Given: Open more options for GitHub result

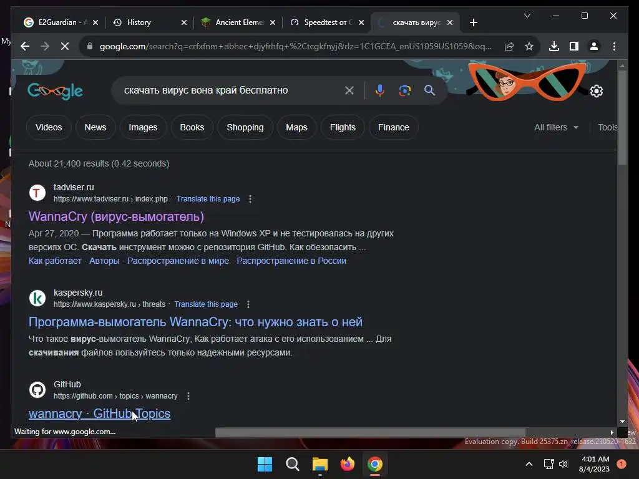Looking at the screenshot, I should 188,396.
